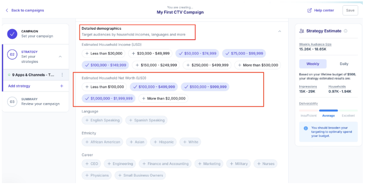Deselect the $50,000 - $74,999 income chip

[197, 53]
